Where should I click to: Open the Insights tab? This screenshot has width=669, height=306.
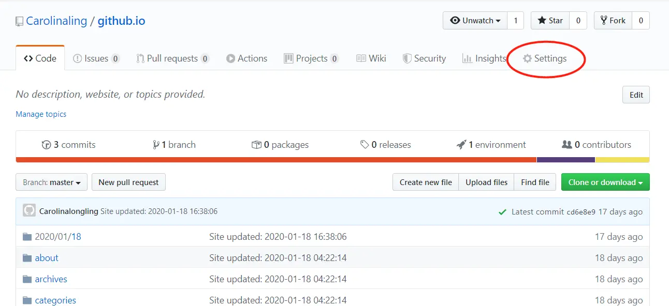tap(484, 58)
